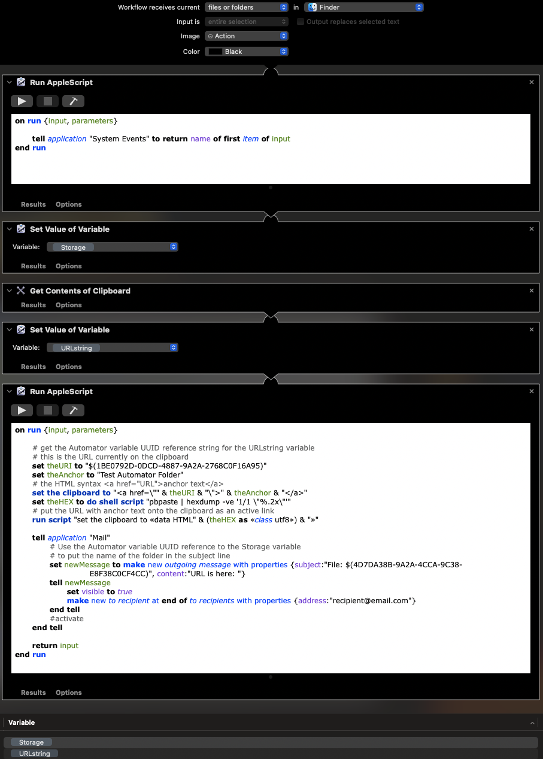Collapse the first Run AppleScript action
Image resolution: width=543 pixels, height=759 pixels.
[10, 82]
